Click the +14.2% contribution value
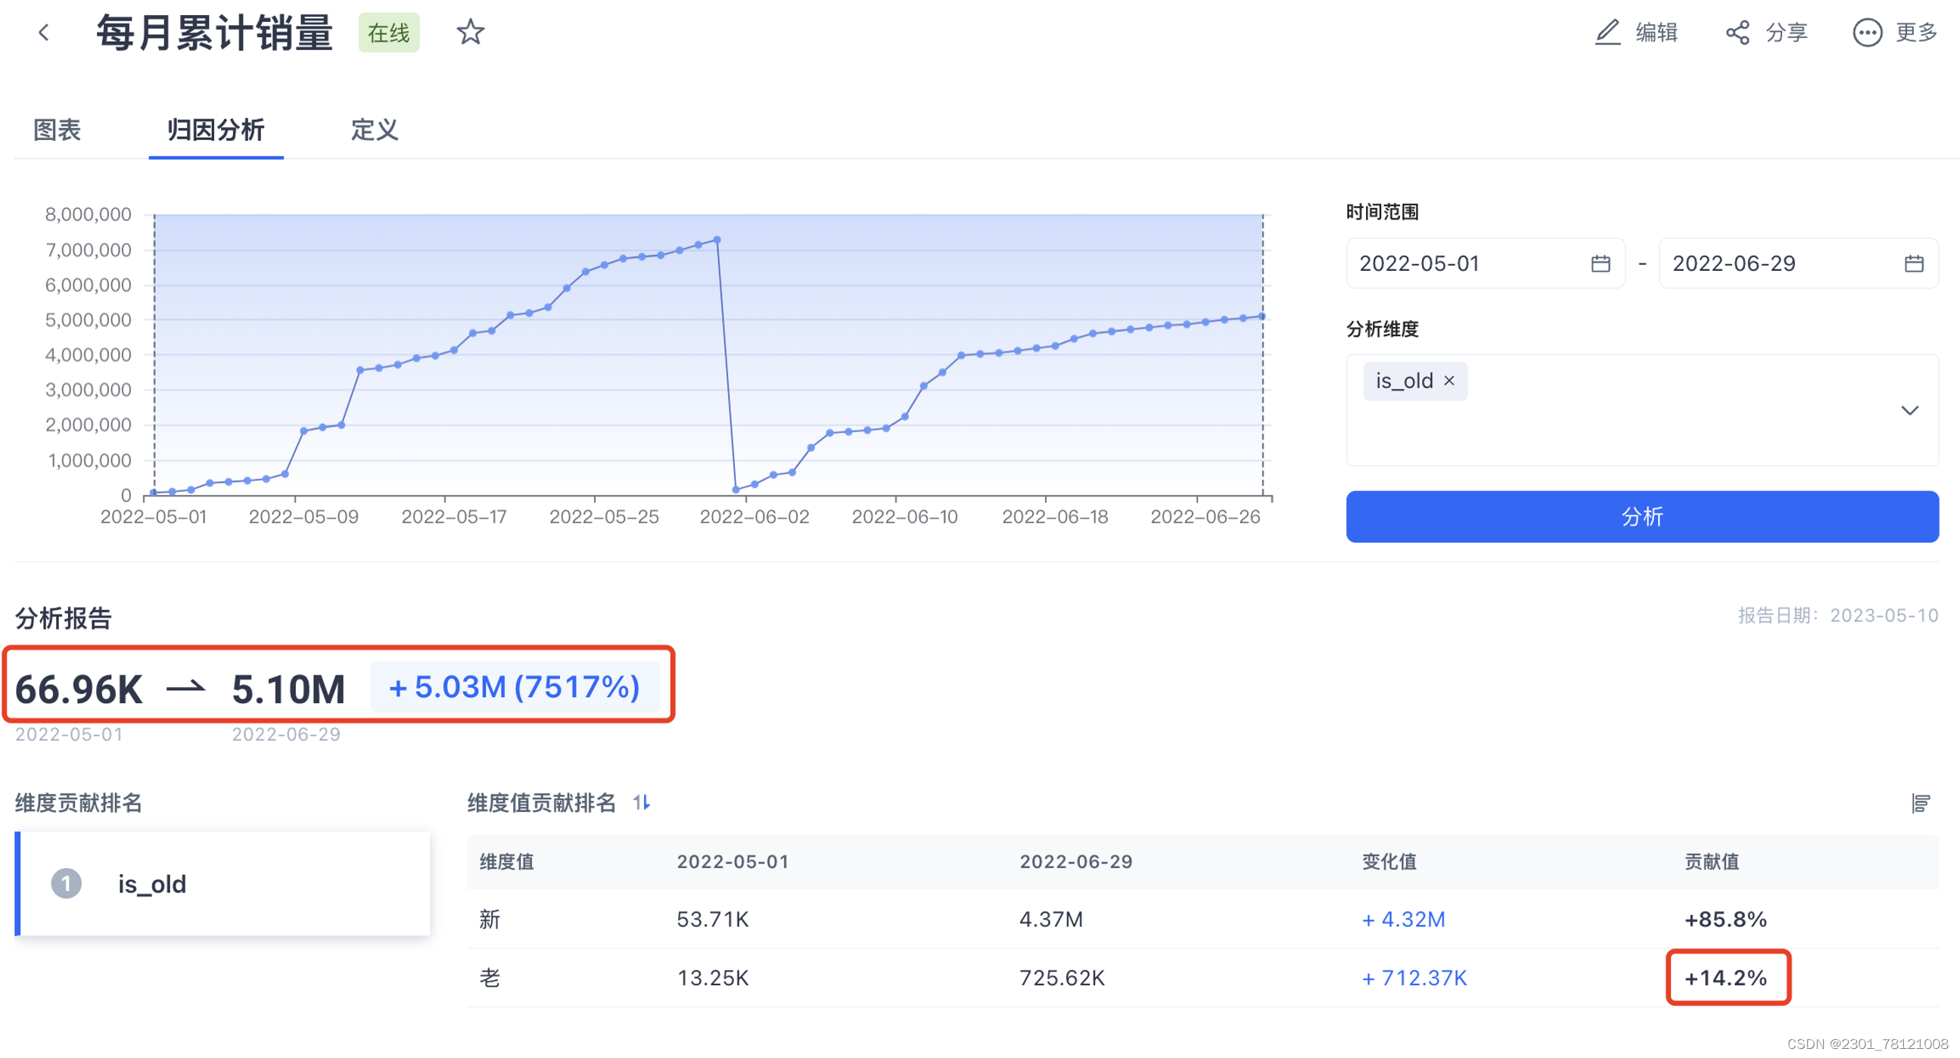 (1725, 977)
